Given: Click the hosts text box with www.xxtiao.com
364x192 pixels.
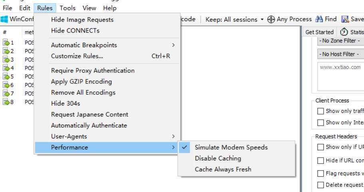Looking at the screenshot, I should [340, 77].
